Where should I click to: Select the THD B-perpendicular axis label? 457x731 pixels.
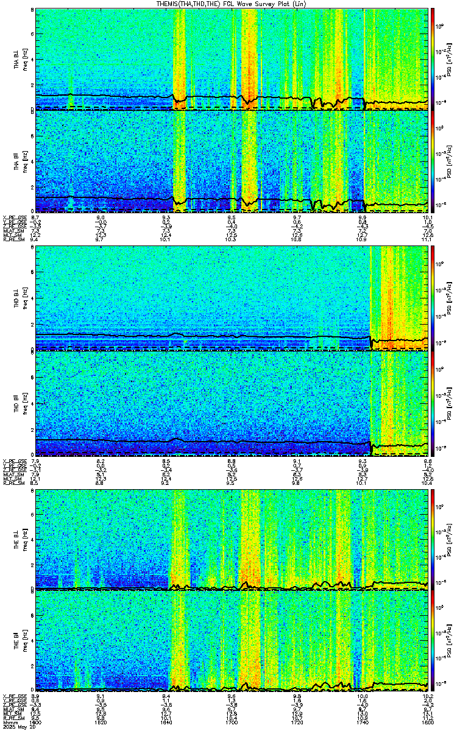16,300
